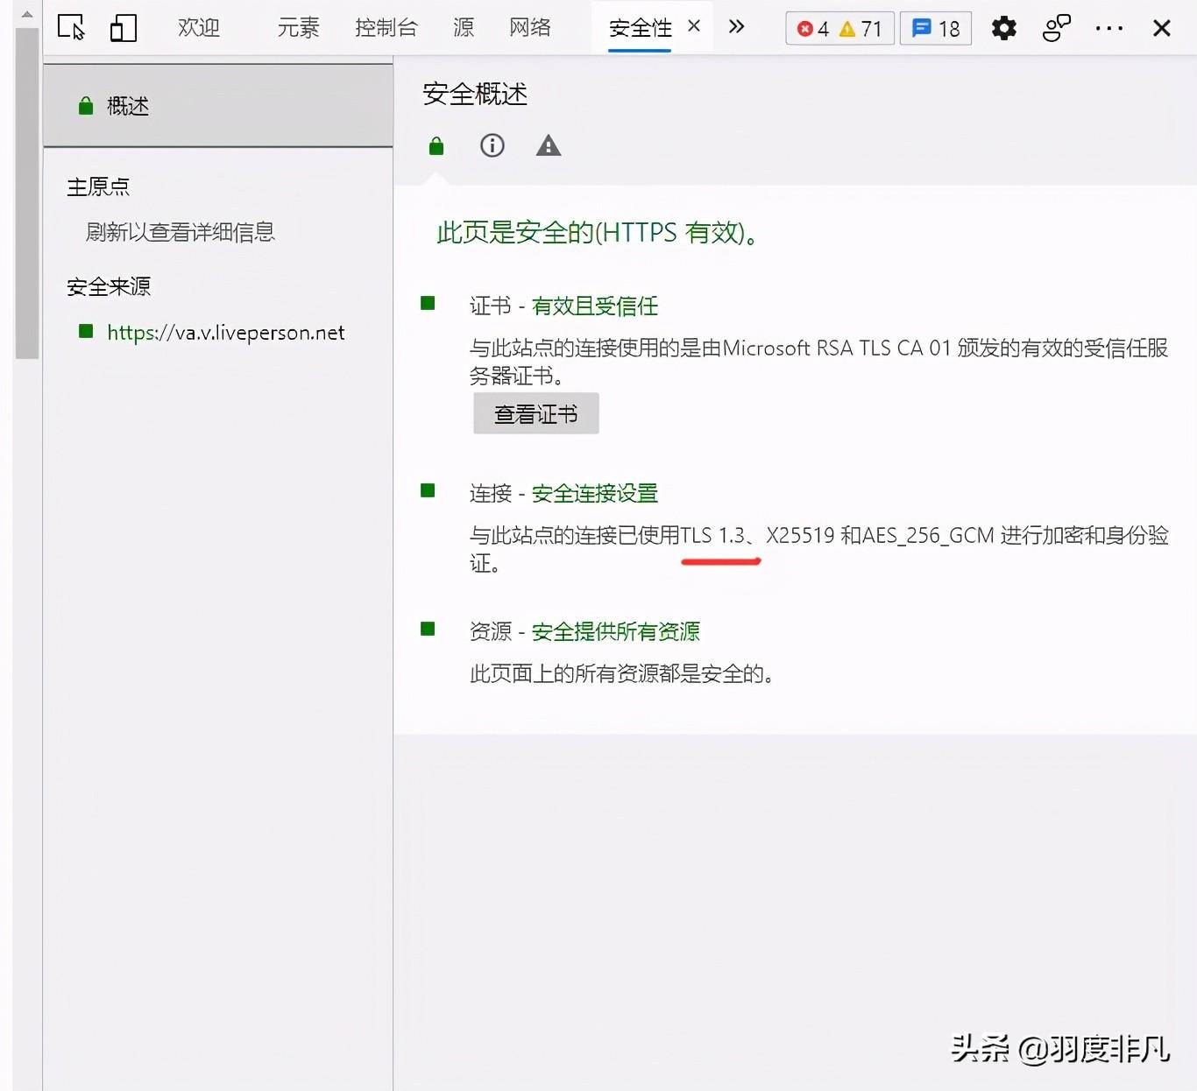Image resolution: width=1197 pixels, height=1091 pixels.
Task: Select the 安全性 tab
Action: point(640,28)
